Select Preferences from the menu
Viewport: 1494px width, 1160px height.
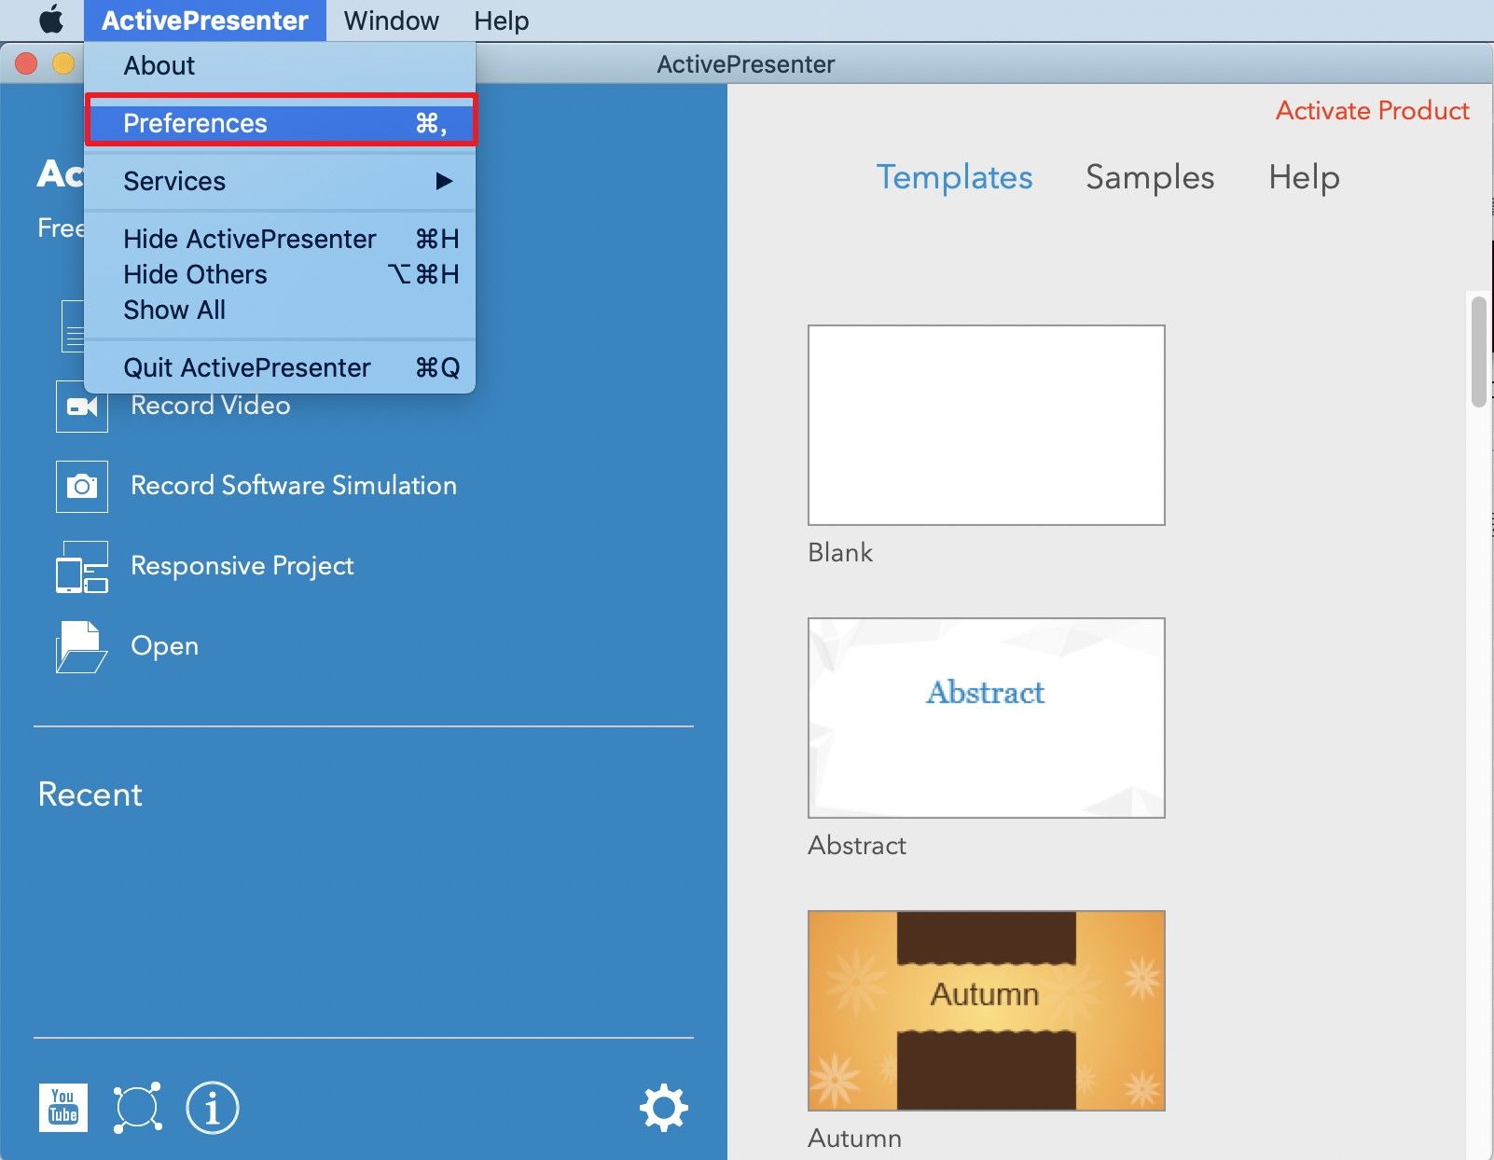(280, 123)
